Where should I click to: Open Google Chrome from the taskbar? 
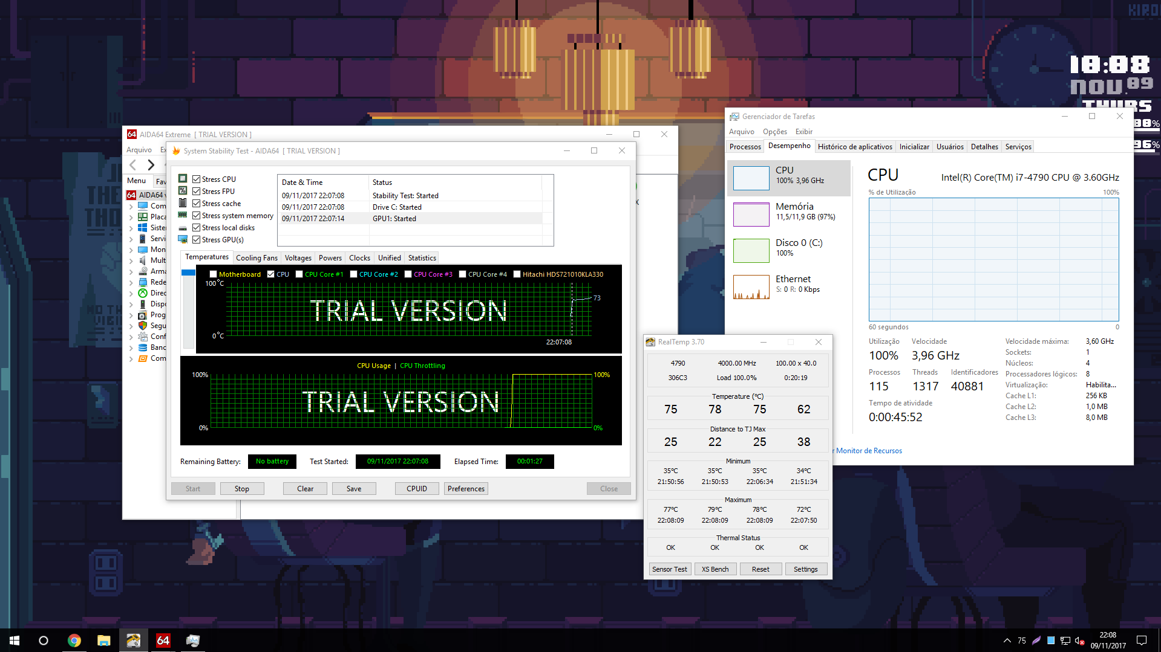click(x=74, y=641)
